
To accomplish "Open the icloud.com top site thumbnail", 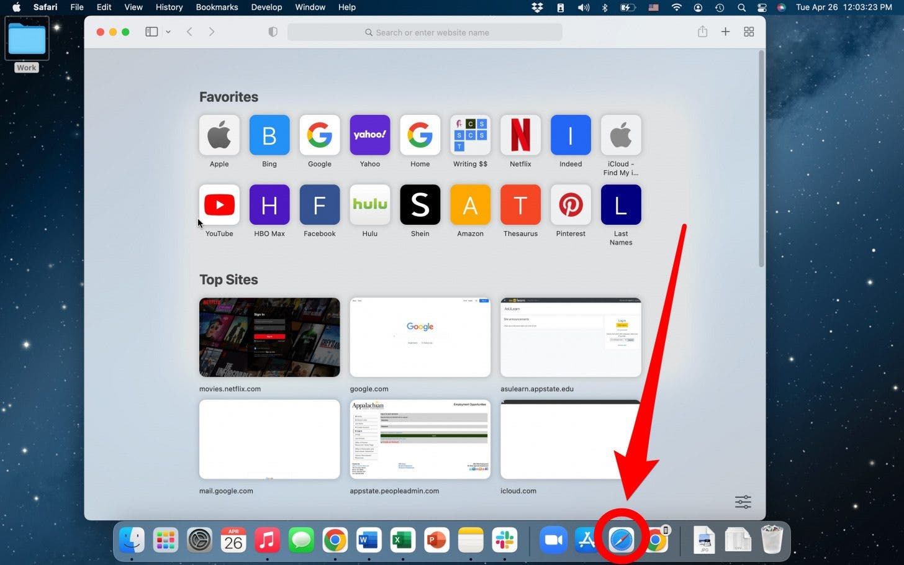I will [x=571, y=439].
